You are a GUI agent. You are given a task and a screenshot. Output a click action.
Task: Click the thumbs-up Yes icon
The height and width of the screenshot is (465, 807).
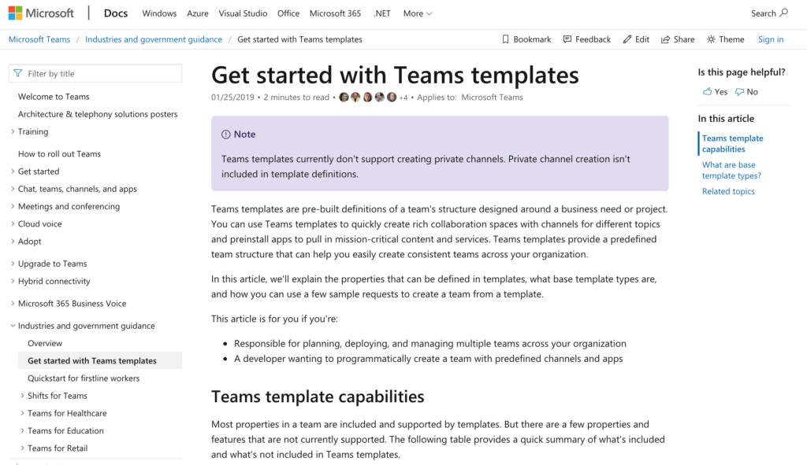[x=708, y=91]
